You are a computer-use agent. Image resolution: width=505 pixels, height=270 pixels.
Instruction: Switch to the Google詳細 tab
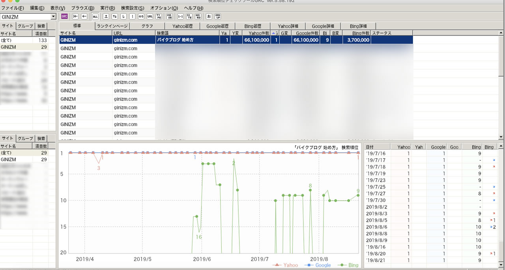[x=323, y=26]
